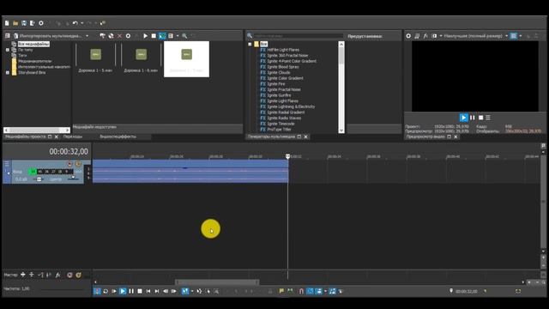Select 'Ignite Lightning & Electricity' generator

pos(291,106)
